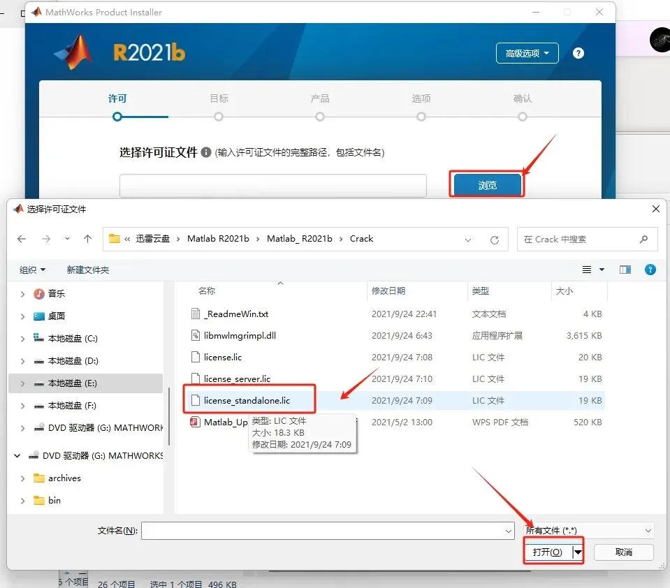Viewport: 670px width, 588px height.
Task: Sort files by 类型 column
Action: [480, 291]
